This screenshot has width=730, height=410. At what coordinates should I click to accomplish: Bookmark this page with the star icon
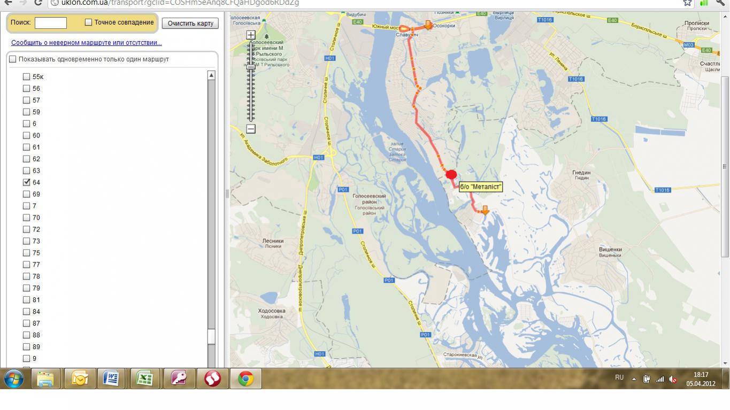pyautogui.click(x=687, y=3)
